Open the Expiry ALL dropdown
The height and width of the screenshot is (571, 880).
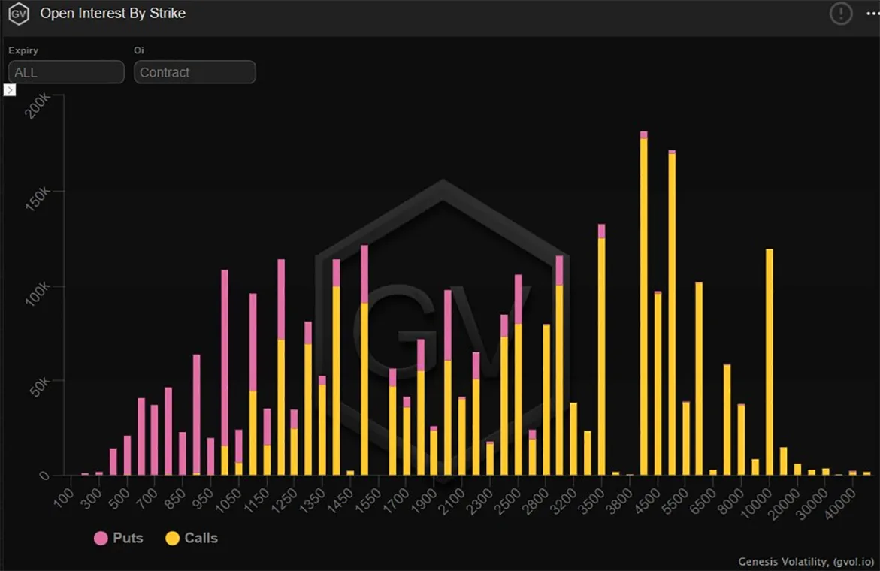66,72
